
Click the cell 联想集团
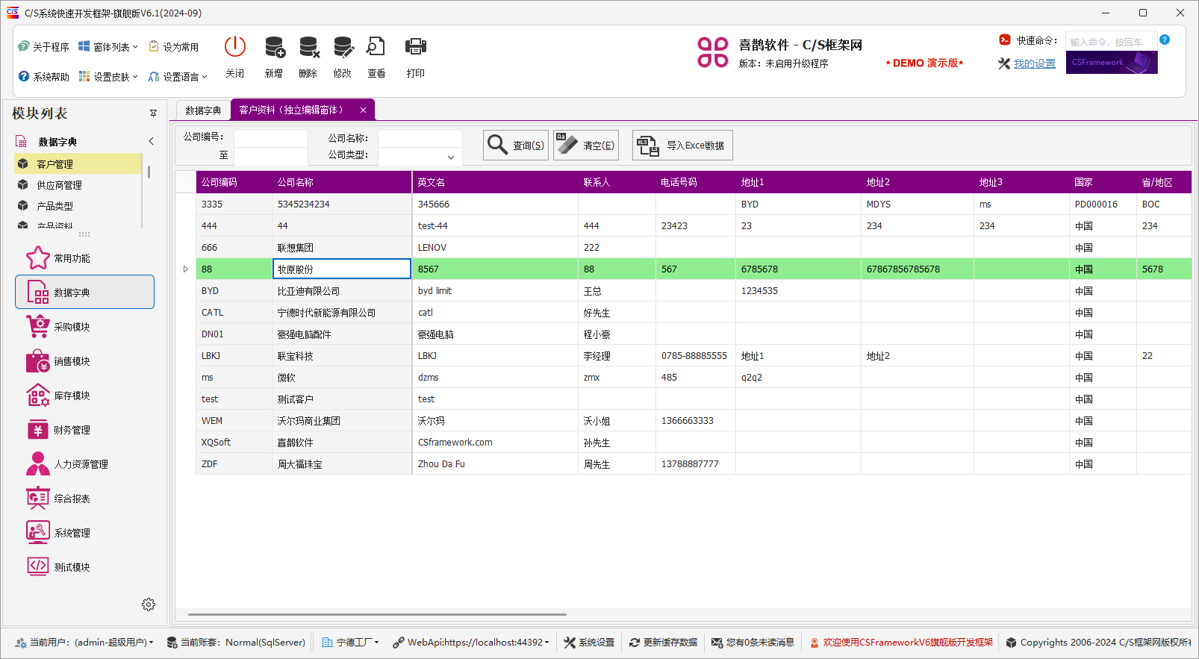coord(342,248)
